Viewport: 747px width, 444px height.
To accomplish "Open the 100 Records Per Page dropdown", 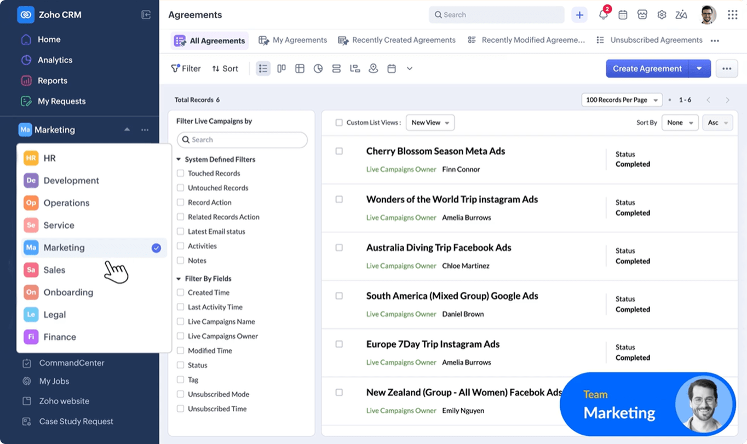I will [622, 100].
